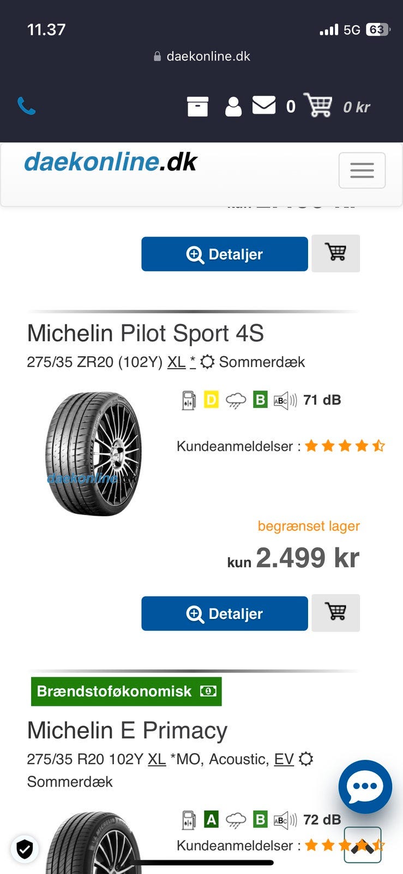This screenshot has width=403, height=874.
Task: Expand the hamburger navigation menu
Action: coord(362,170)
